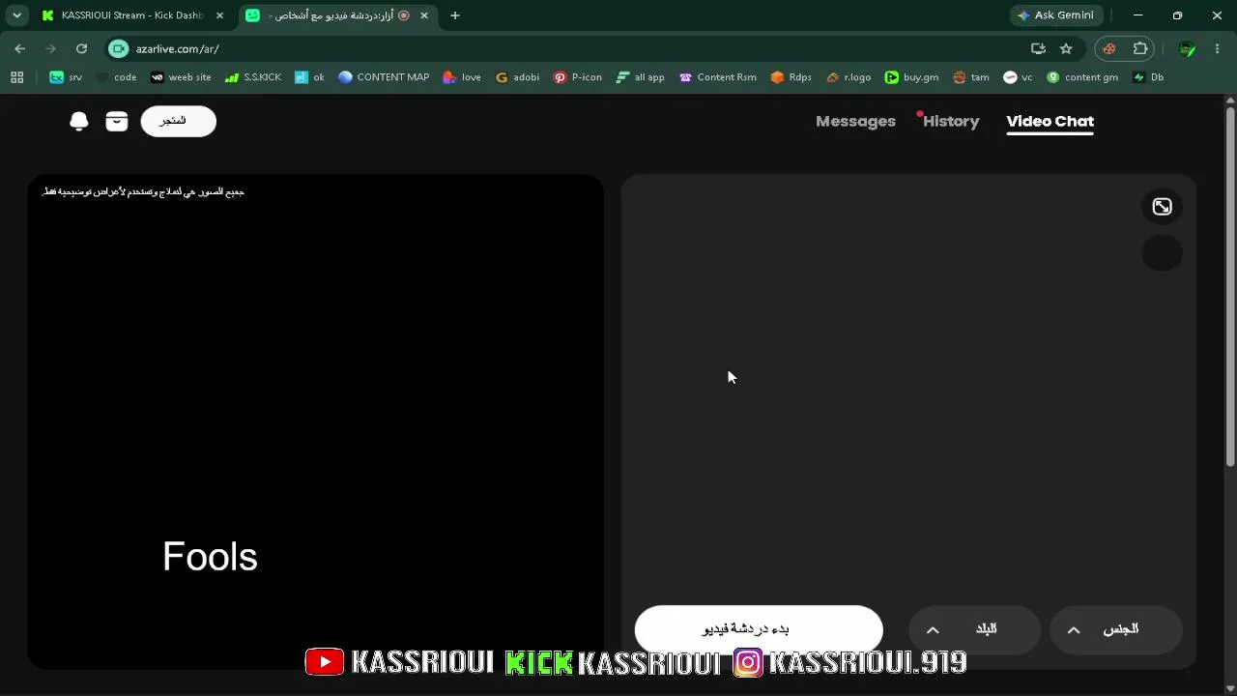Close the Kick Dashboard browser tab
The width and height of the screenshot is (1237, 696).
[x=219, y=15]
